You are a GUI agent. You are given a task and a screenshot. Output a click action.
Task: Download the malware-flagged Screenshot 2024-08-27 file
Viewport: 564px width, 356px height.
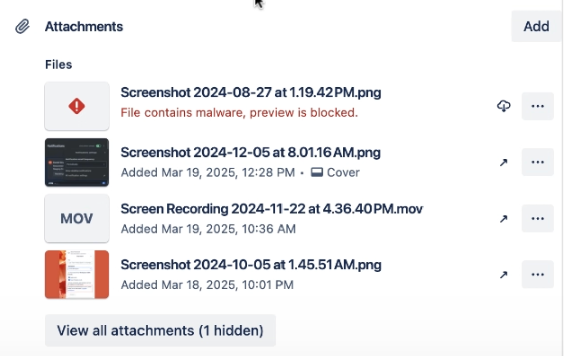click(x=504, y=106)
